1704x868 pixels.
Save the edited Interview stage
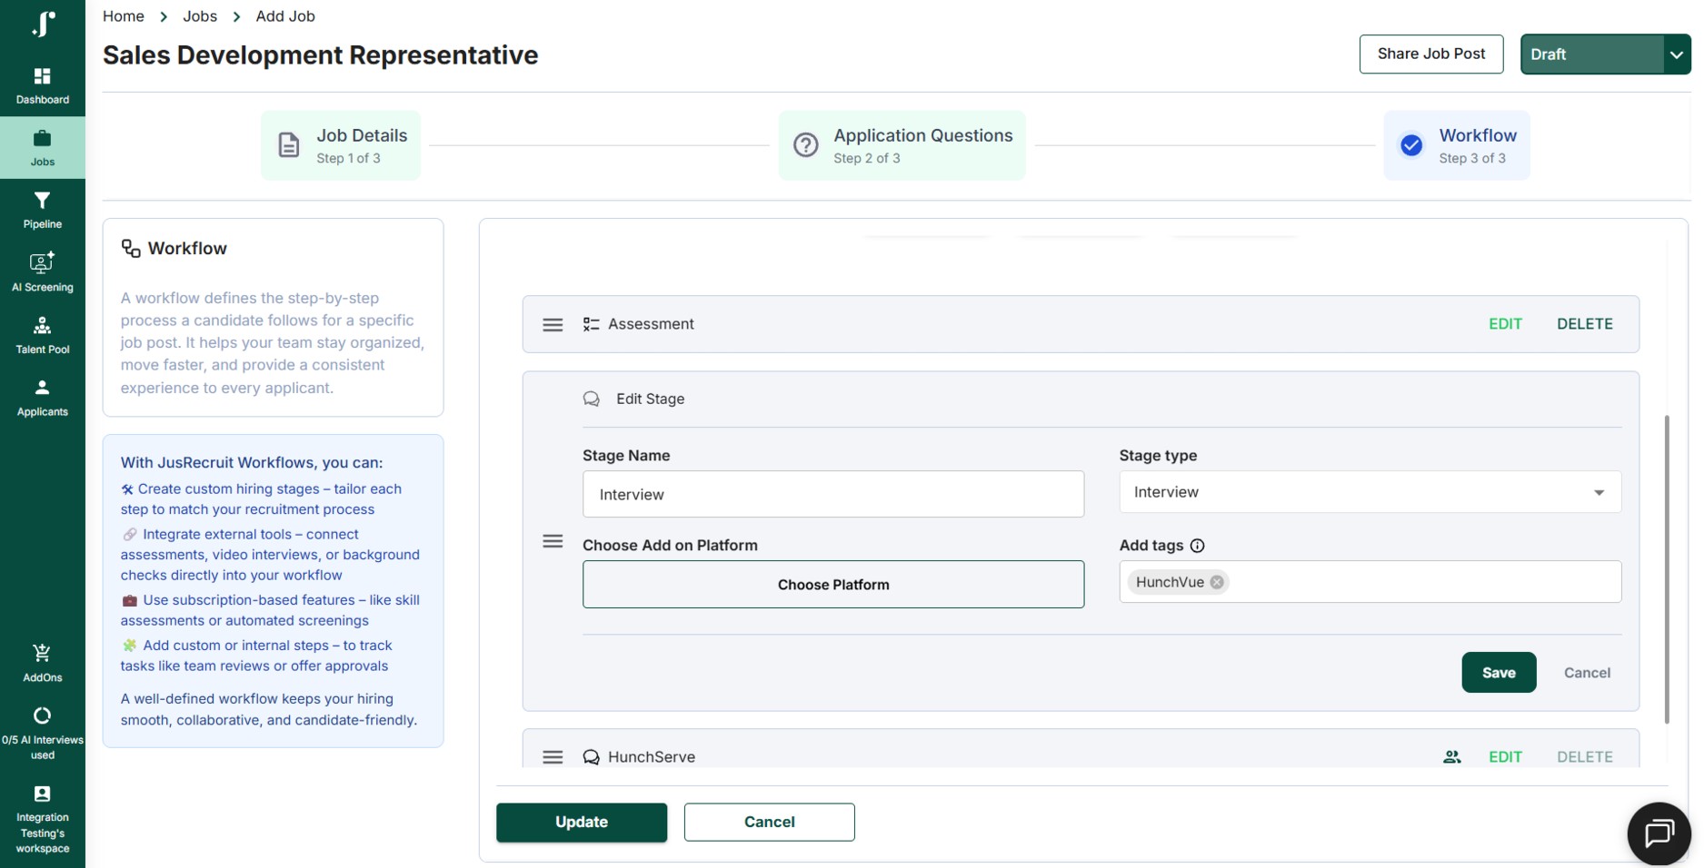pyautogui.click(x=1499, y=673)
